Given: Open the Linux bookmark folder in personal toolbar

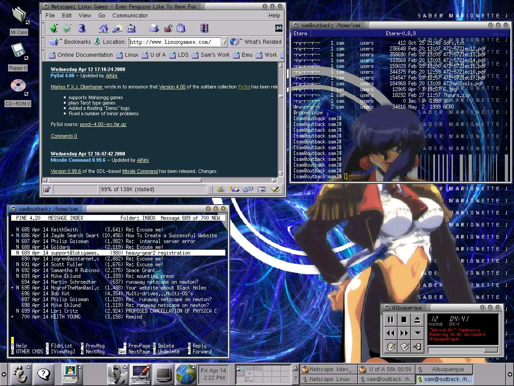Looking at the screenshot, I should click(x=128, y=55).
